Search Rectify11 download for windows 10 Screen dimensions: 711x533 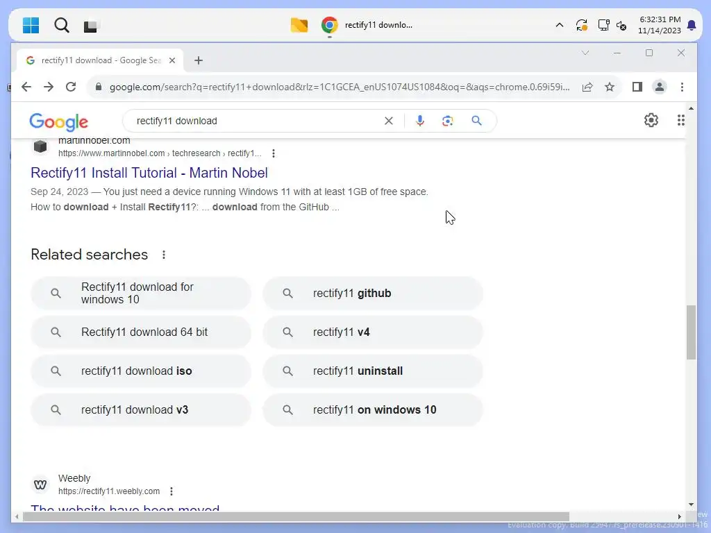click(140, 294)
